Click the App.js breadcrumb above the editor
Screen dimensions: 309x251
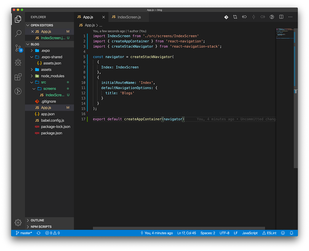[x=90, y=25]
